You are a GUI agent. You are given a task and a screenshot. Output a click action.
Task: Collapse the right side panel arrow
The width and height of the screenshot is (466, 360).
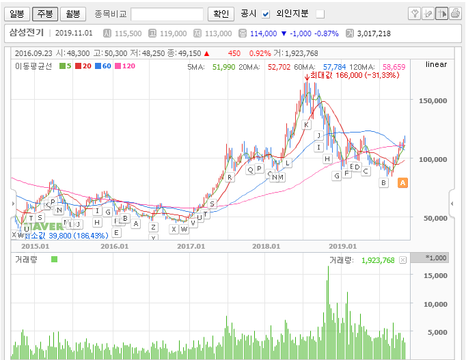coord(452,204)
